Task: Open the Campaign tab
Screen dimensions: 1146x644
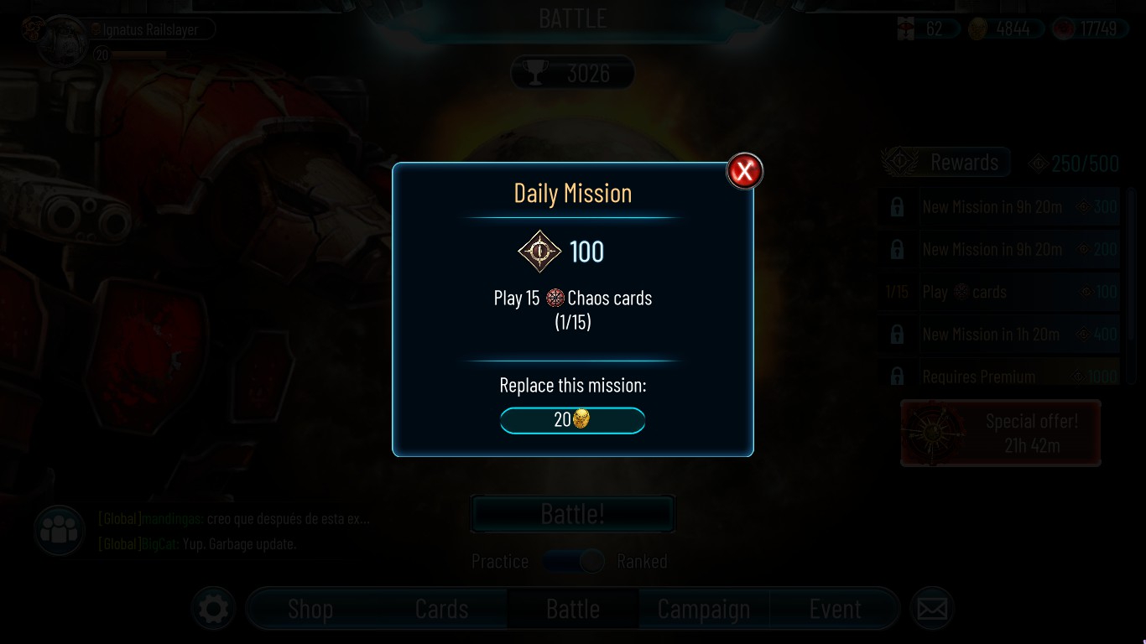Action: pyautogui.click(x=704, y=609)
